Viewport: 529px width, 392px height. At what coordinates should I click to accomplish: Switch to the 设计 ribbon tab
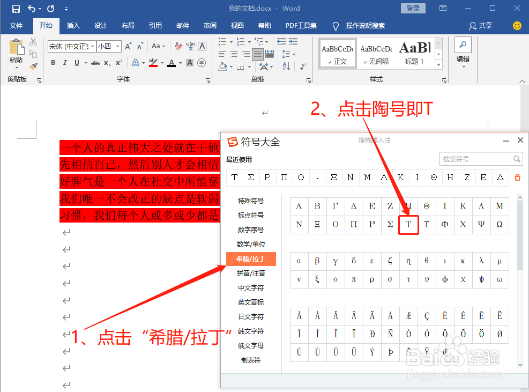point(101,26)
